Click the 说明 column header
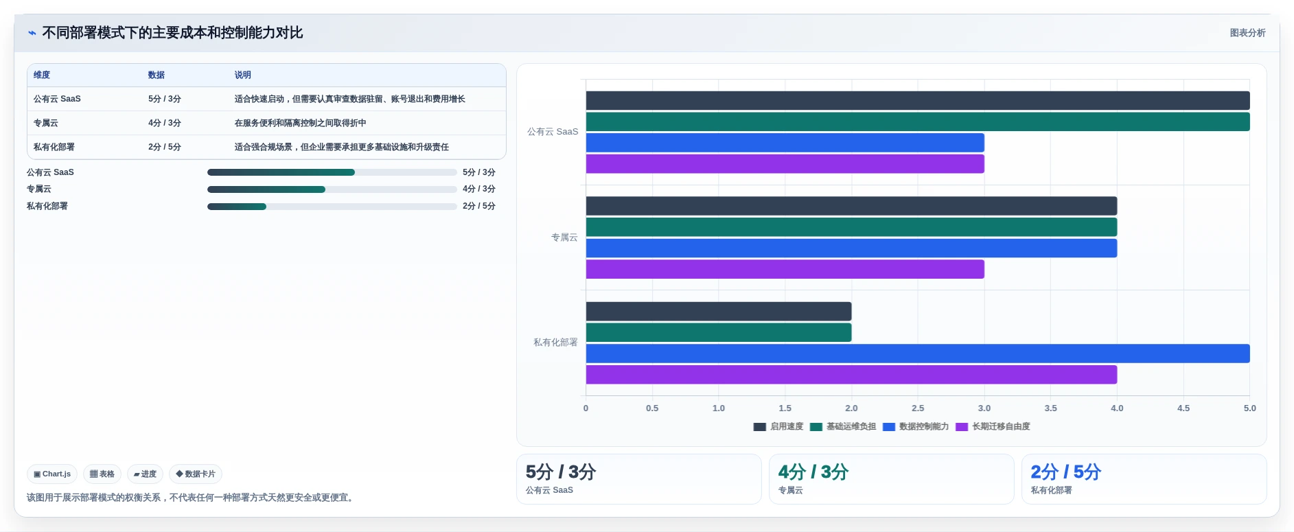1294x532 pixels. coord(243,75)
